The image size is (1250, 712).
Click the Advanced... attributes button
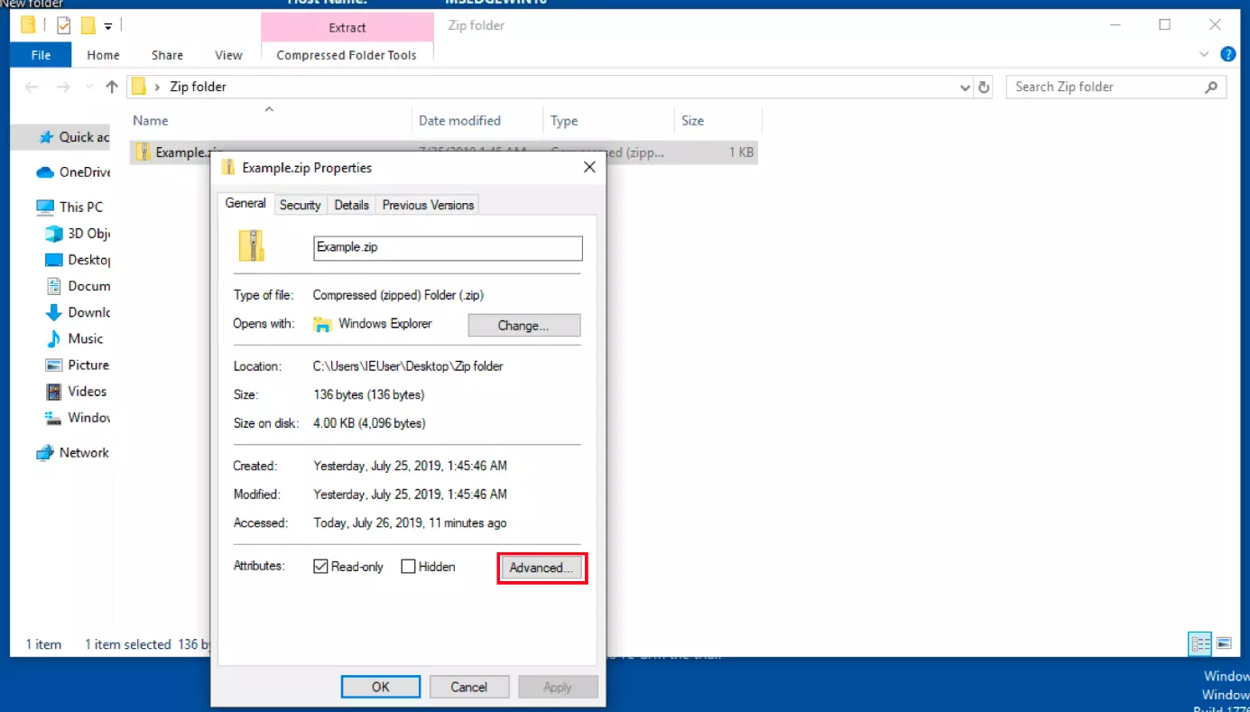541,568
